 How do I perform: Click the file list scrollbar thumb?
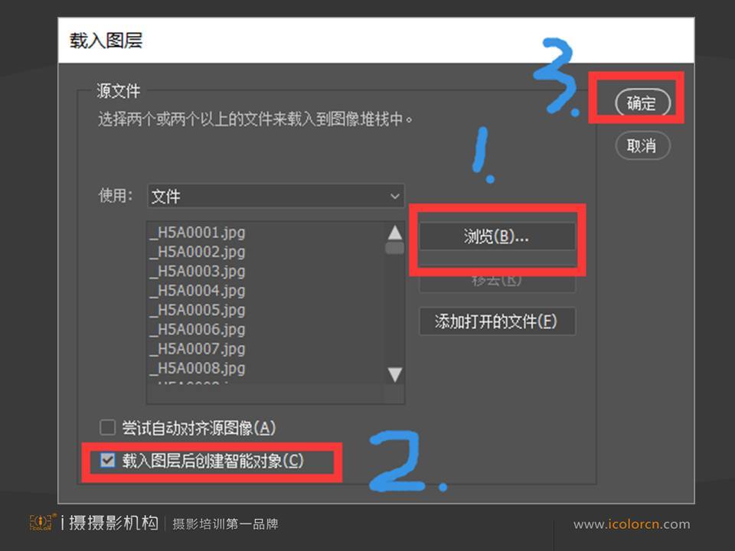[x=394, y=248]
